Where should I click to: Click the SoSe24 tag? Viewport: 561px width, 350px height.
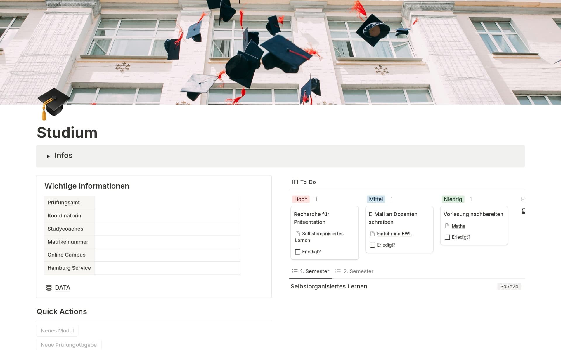point(509,286)
